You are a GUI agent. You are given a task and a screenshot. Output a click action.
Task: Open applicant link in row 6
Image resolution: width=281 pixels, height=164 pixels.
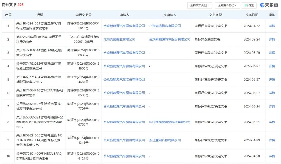click(x=124, y=93)
